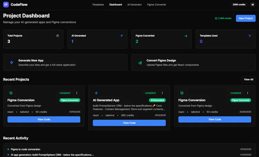This screenshot has width=259, height=157.
Task: Click View All for recent projects
Action: pos(249,80)
